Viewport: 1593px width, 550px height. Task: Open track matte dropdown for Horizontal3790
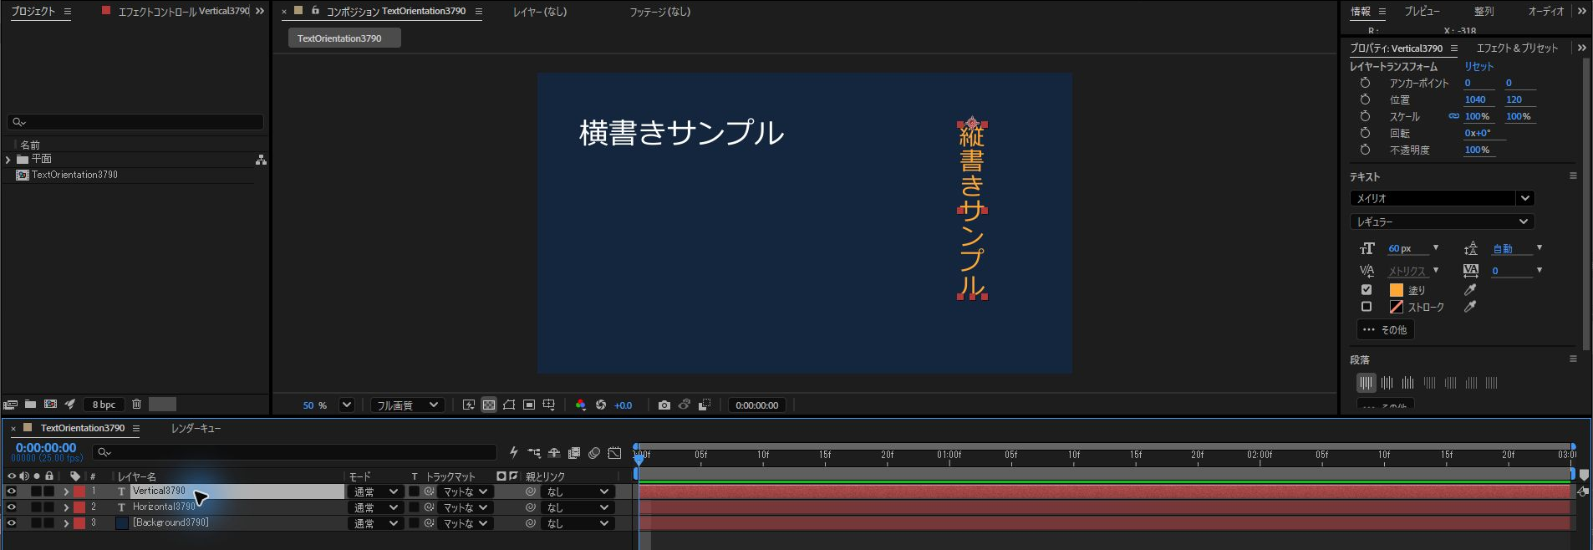(x=465, y=508)
